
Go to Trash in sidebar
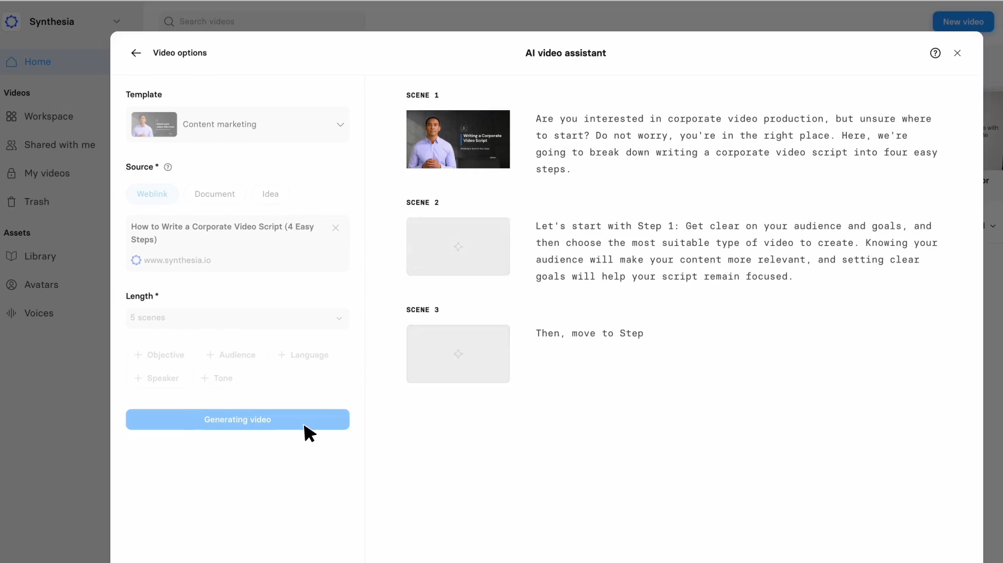(36, 202)
